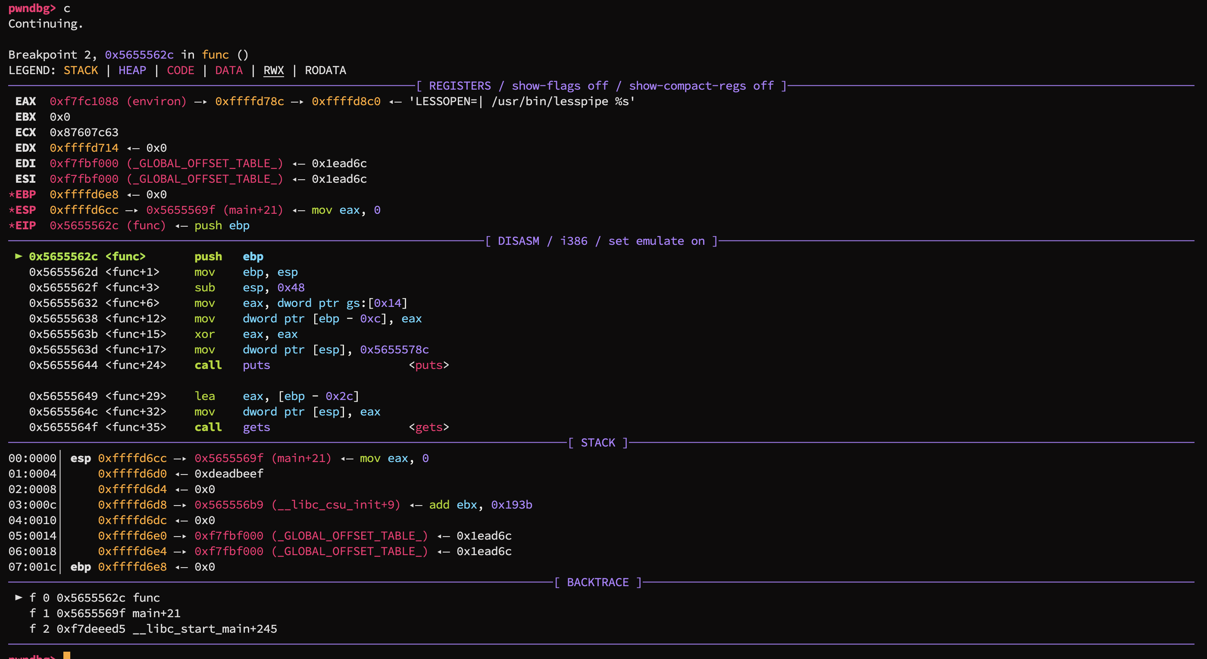Click the RODATA legend label

[x=325, y=70]
